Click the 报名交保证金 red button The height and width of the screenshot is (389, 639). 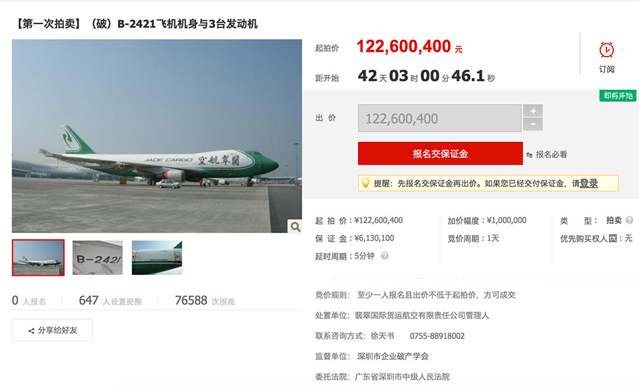pos(440,154)
